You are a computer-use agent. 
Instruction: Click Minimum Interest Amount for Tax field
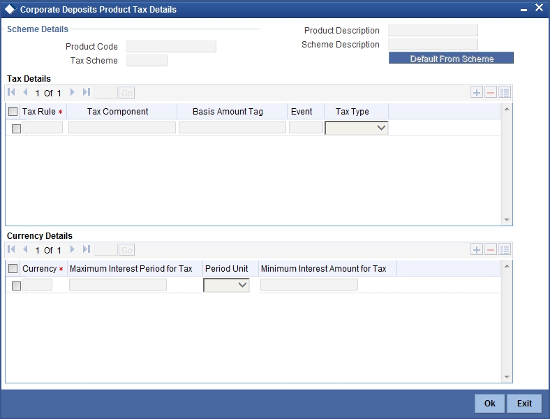coord(309,285)
